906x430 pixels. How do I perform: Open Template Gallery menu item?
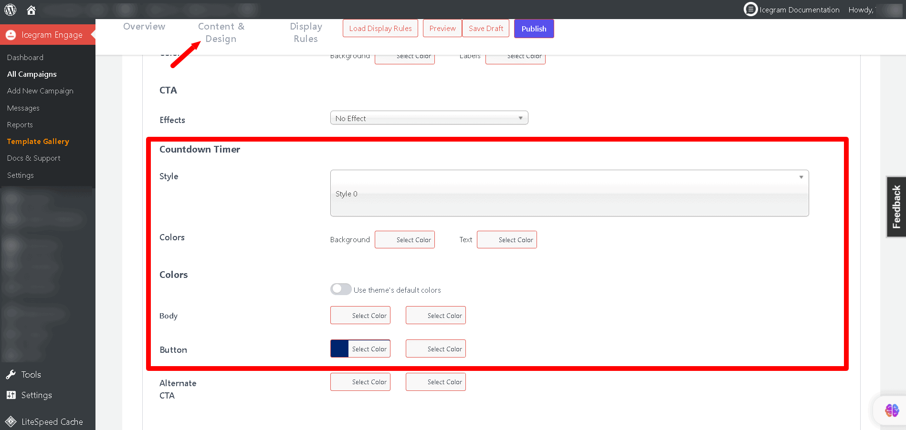tap(38, 141)
